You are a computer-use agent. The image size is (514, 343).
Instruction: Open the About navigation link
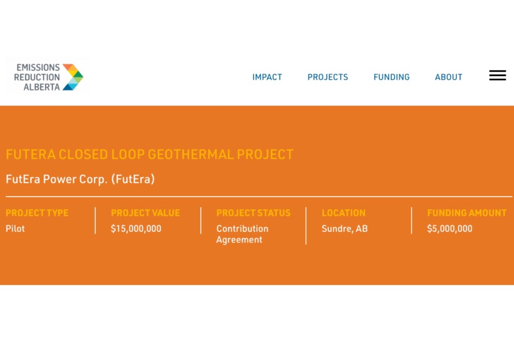(449, 77)
